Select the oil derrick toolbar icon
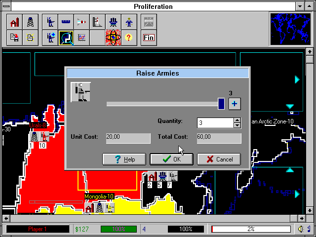316x237 pixels. 30,22
